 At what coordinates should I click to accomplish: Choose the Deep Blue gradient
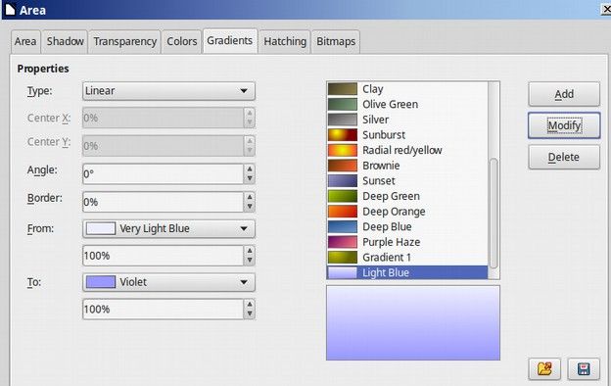(x=407, y=226)
